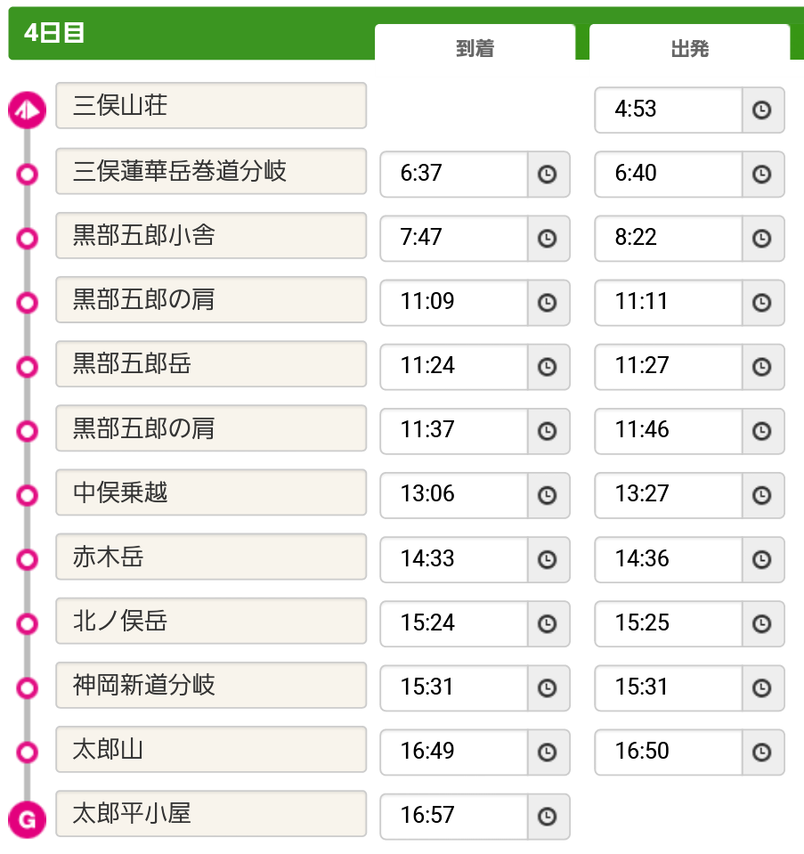The width and height of the screenshot is (804, 854).
Task: Edit the 8:22 departure time field
Action: coord(669,239)
